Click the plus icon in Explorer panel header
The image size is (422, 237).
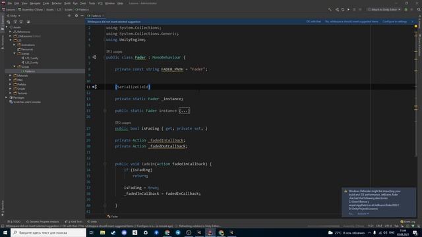69,16
